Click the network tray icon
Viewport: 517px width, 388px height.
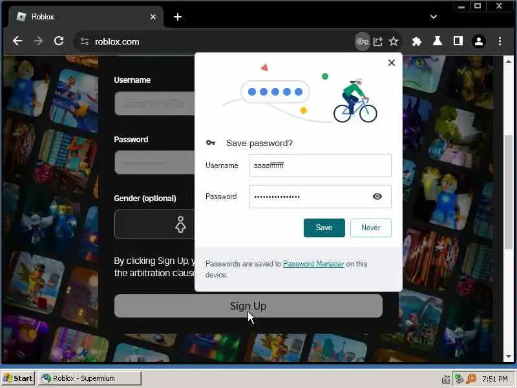pos(459,378)
